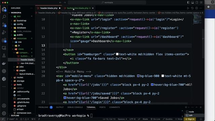215x121 pixels.
Task: Click hover:bg-blue-700 swatch on line 21
Action: click(x=152, y=85)
